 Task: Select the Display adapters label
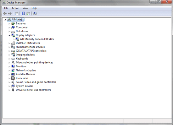25,35
